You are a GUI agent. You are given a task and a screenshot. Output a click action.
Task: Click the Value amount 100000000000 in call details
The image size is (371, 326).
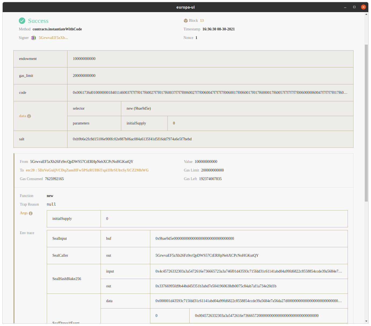[206, 162]
